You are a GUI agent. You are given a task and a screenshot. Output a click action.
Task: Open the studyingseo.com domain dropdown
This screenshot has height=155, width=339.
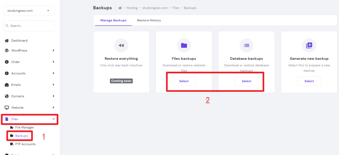[29, 10]
